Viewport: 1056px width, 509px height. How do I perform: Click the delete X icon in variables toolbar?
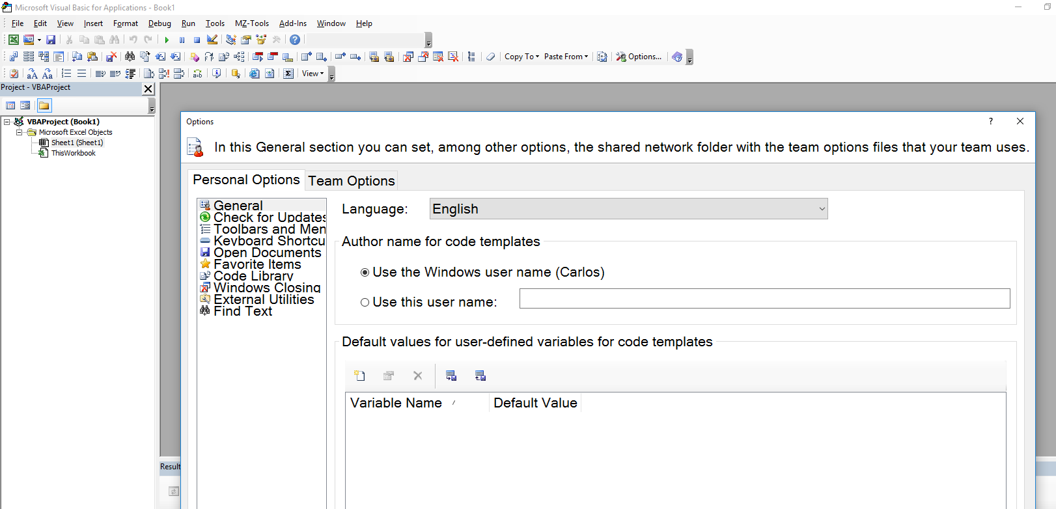pyautogui.click(x=418, y=376)
